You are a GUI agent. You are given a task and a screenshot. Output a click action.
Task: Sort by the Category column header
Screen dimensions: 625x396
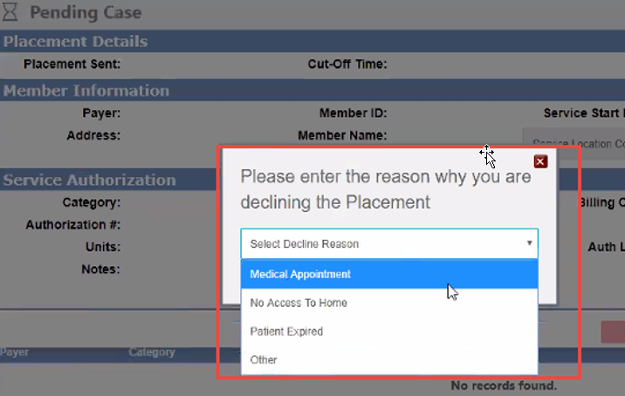(x=152, y=352)
